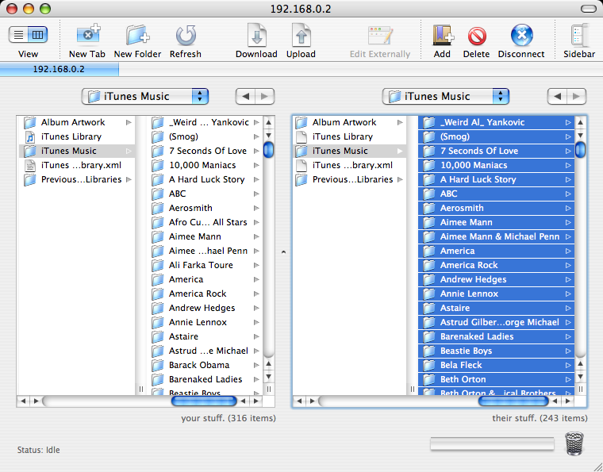This screenshot has height=472, width=603.
Task: Click the trash can icon
Action: (x=574, y=443)
